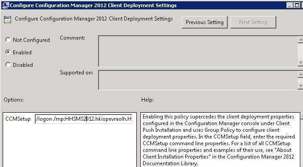
Task: Click Comment box scroll up arrow
Action: [x=300, y=40]
